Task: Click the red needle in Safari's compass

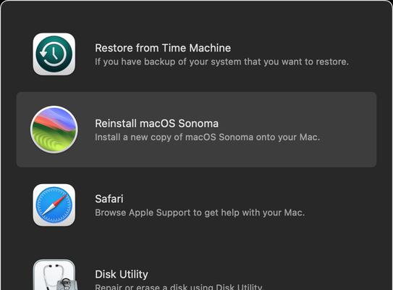Action: [60, 199]
